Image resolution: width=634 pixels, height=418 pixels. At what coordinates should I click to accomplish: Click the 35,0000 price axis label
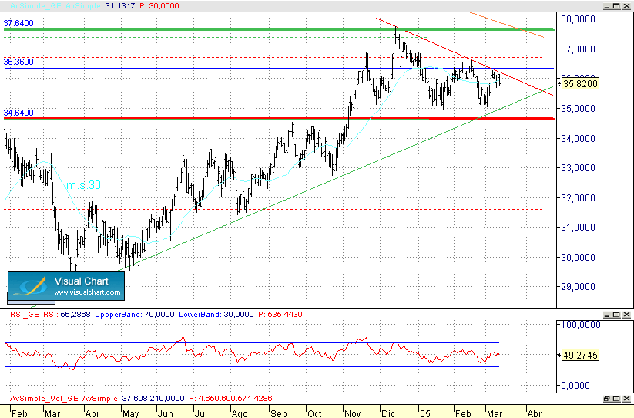(x=579, y=109)
